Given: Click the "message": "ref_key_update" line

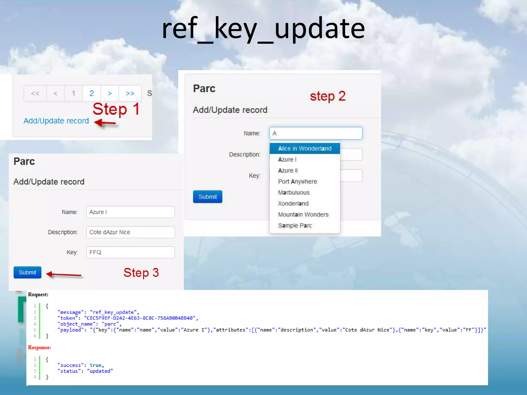Looking at the screenshot, I should [98, 312].
